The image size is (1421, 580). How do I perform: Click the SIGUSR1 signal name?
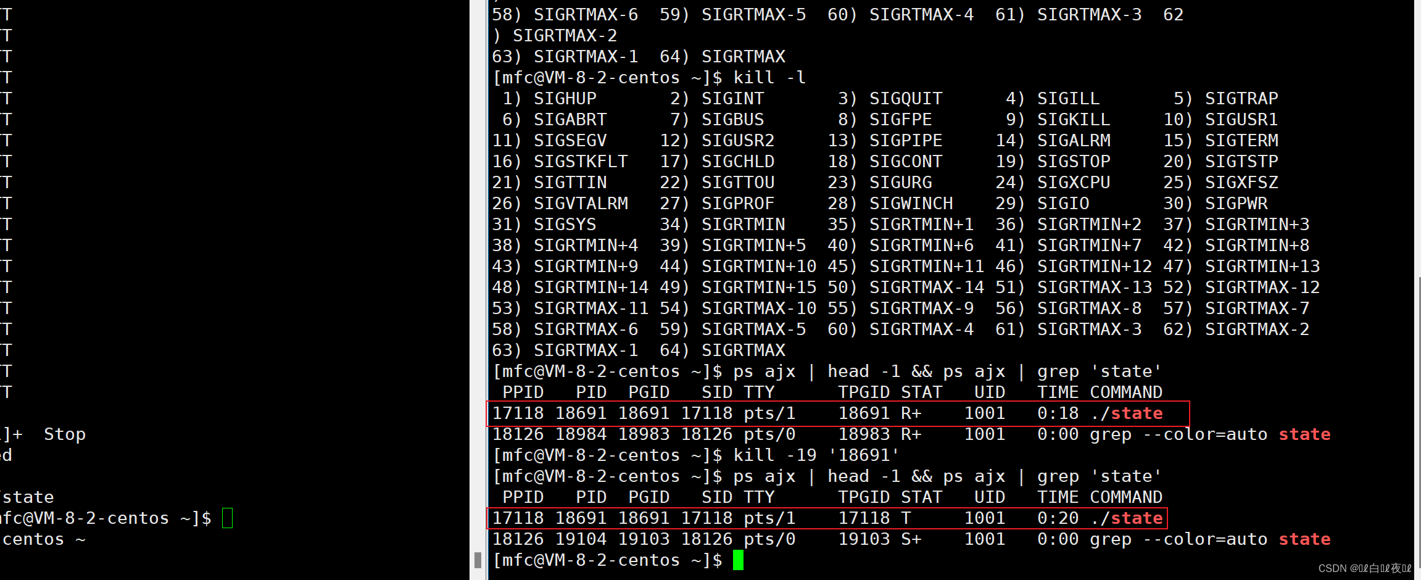[x=1241, y=120]
